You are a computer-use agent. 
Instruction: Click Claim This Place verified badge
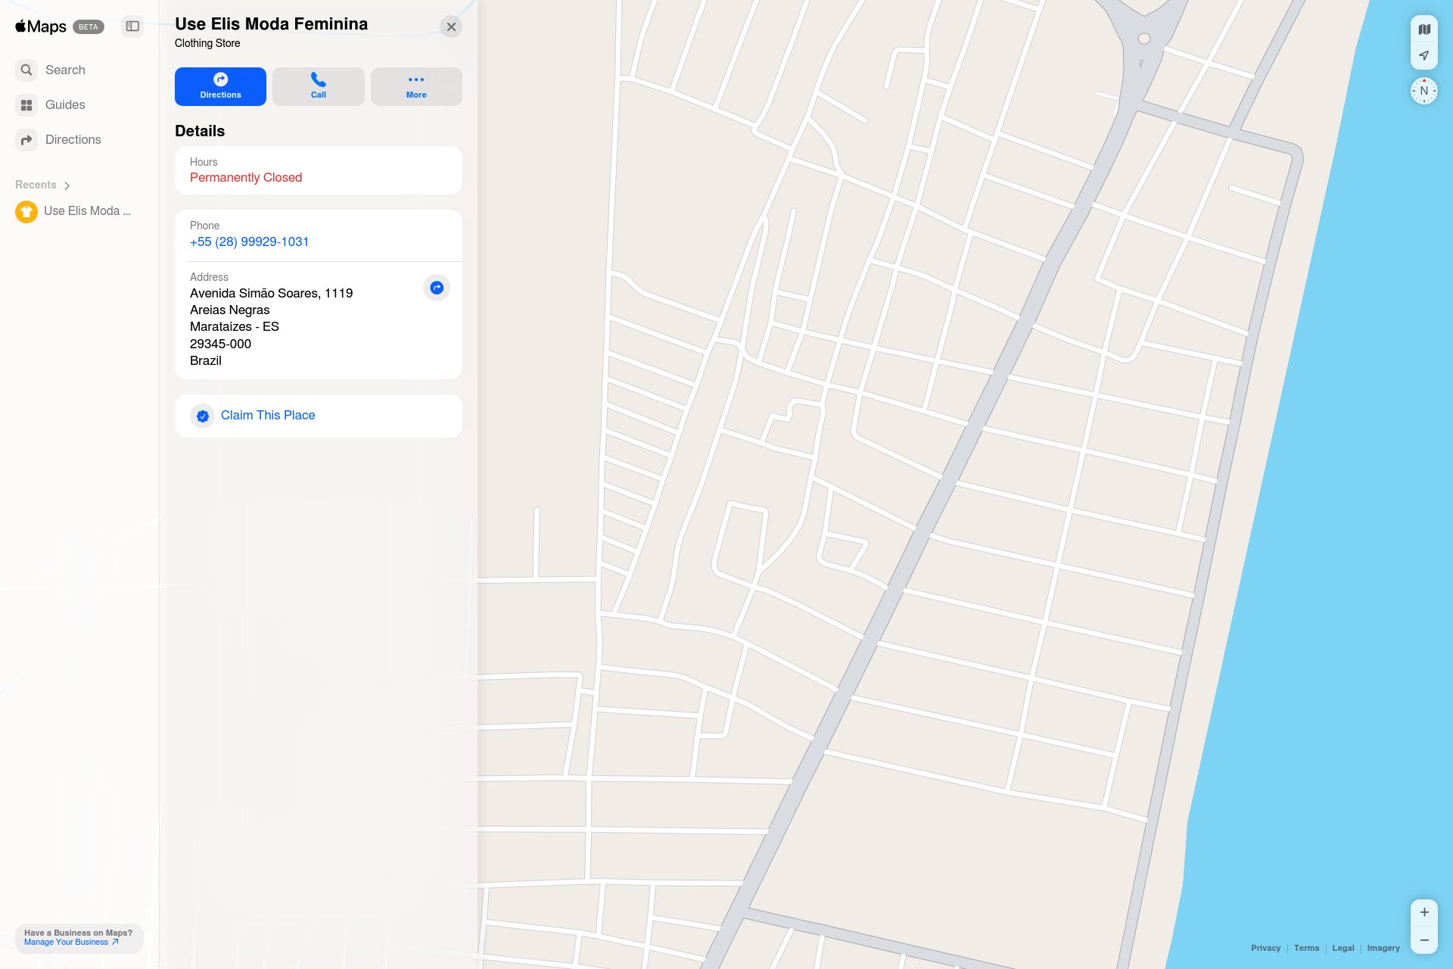coord(203,416)
